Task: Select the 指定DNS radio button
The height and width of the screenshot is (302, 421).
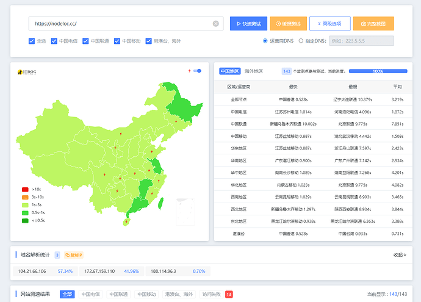Action: pos(301,41)
